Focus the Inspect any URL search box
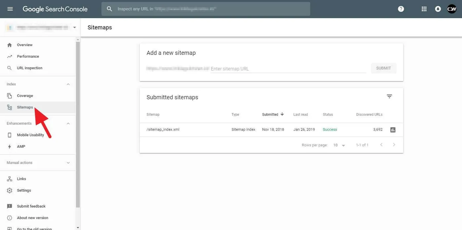The height and width of the screenshot is (230, 462). 206,9
